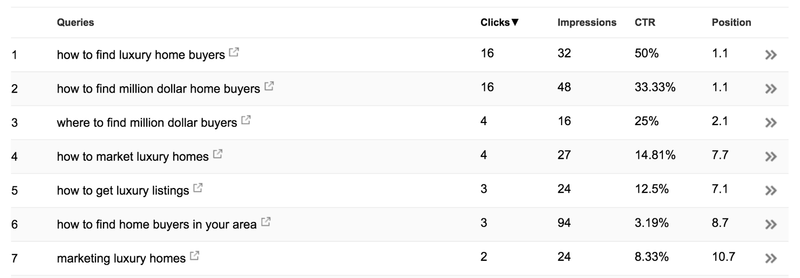Sort table by Clicks column

click(x=499, y=22)
